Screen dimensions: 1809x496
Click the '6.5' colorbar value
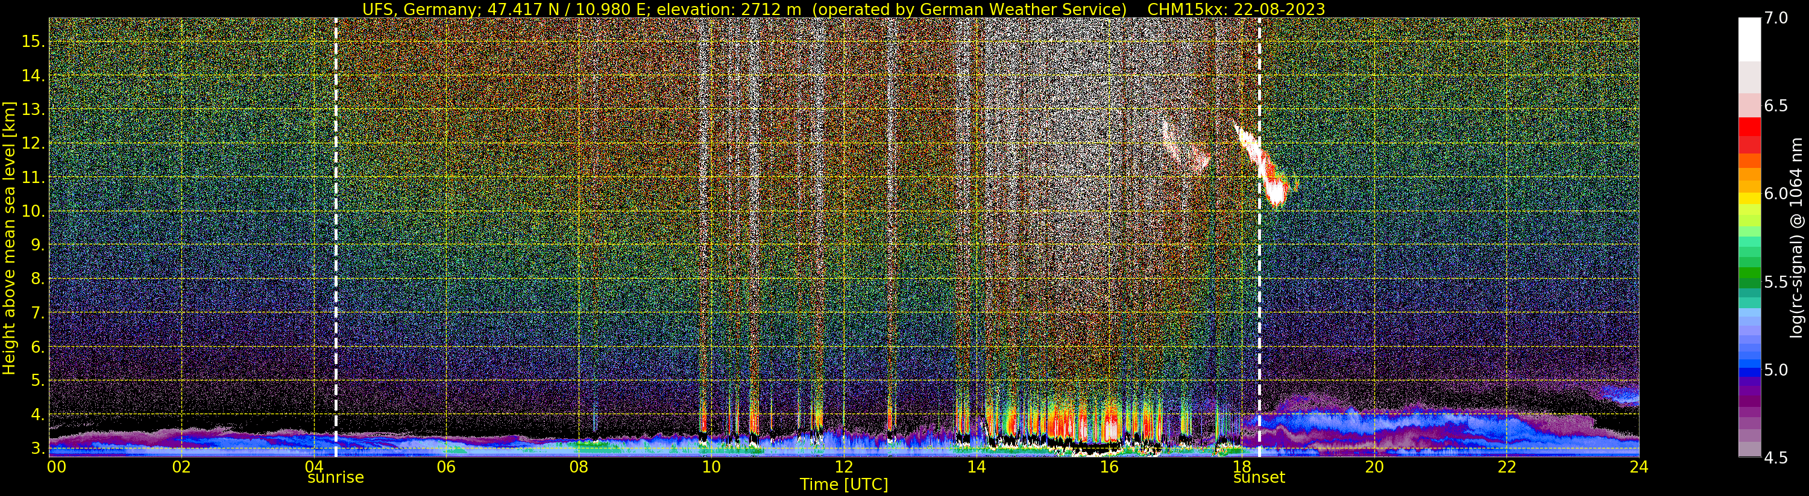[1776, 106]
